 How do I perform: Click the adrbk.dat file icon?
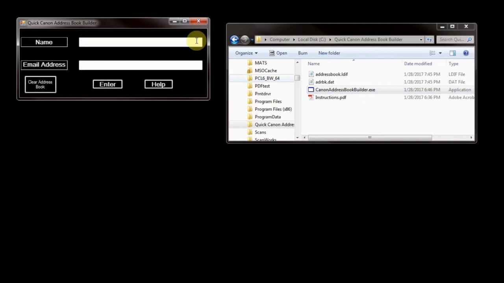tap(311, 82)
